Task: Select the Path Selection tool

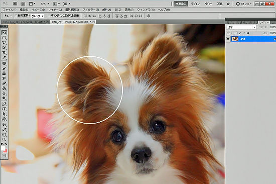Action: point(4,114)
